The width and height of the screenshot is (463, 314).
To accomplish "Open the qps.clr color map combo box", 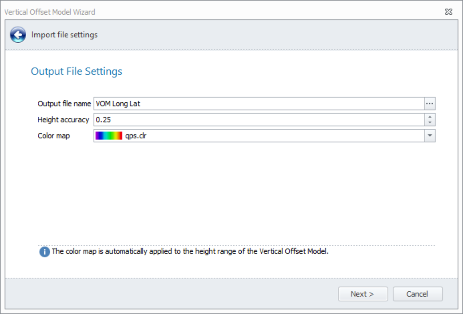I will click(258, 136).
